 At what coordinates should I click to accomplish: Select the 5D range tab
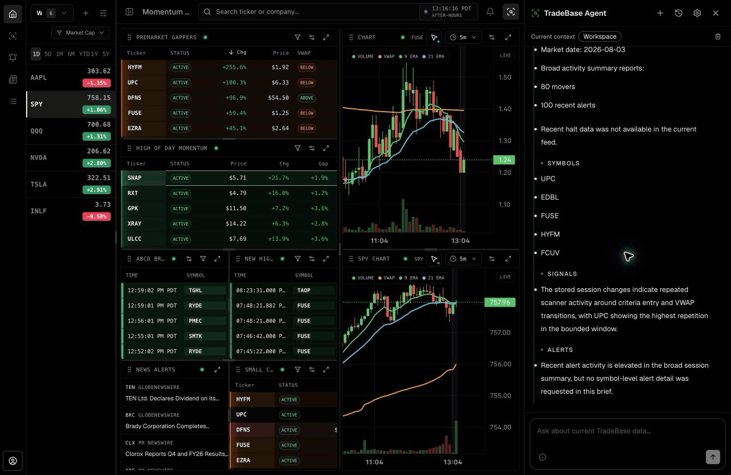(x=48, y=54)
